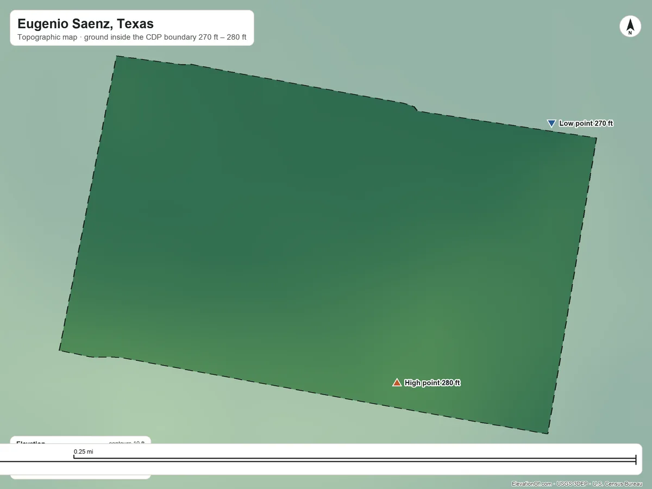Click the blue low point triangle marker
Screen dimensions: 652x489
point(551,123)
